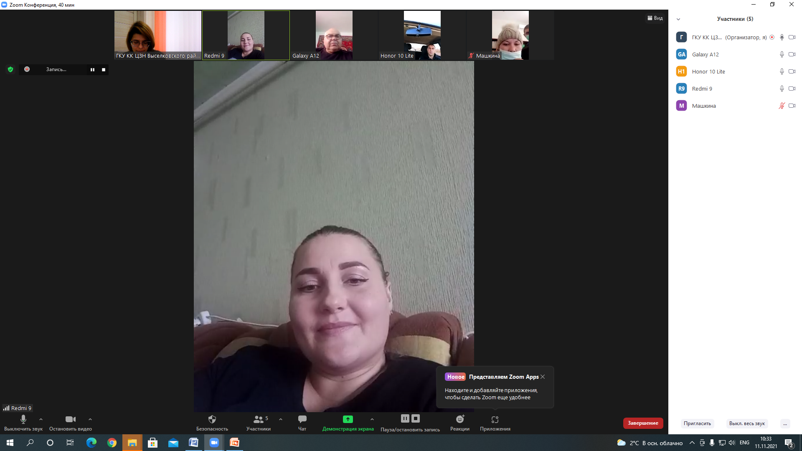Click Выкл. весь звук button

[747, 423]
